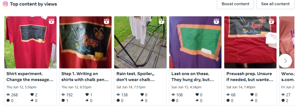Click the views eye icon showing 268
Viewport: 298px width, 111px height.
[8, 95]
